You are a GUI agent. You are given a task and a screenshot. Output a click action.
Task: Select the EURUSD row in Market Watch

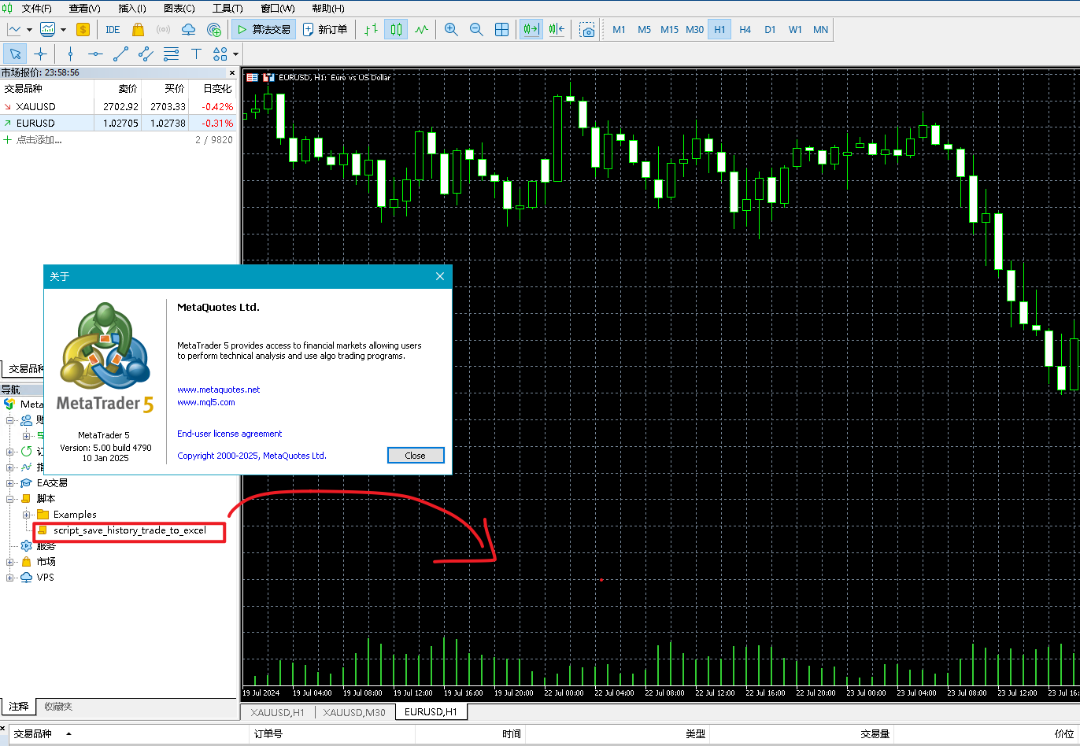tap(118, 123)
